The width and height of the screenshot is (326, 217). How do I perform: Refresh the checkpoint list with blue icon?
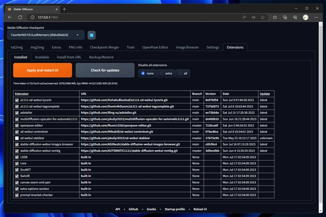pos(91,35)
